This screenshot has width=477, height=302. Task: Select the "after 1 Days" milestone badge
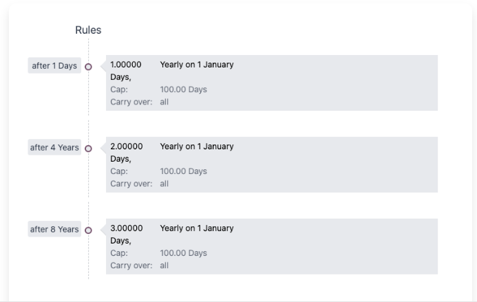54,66
